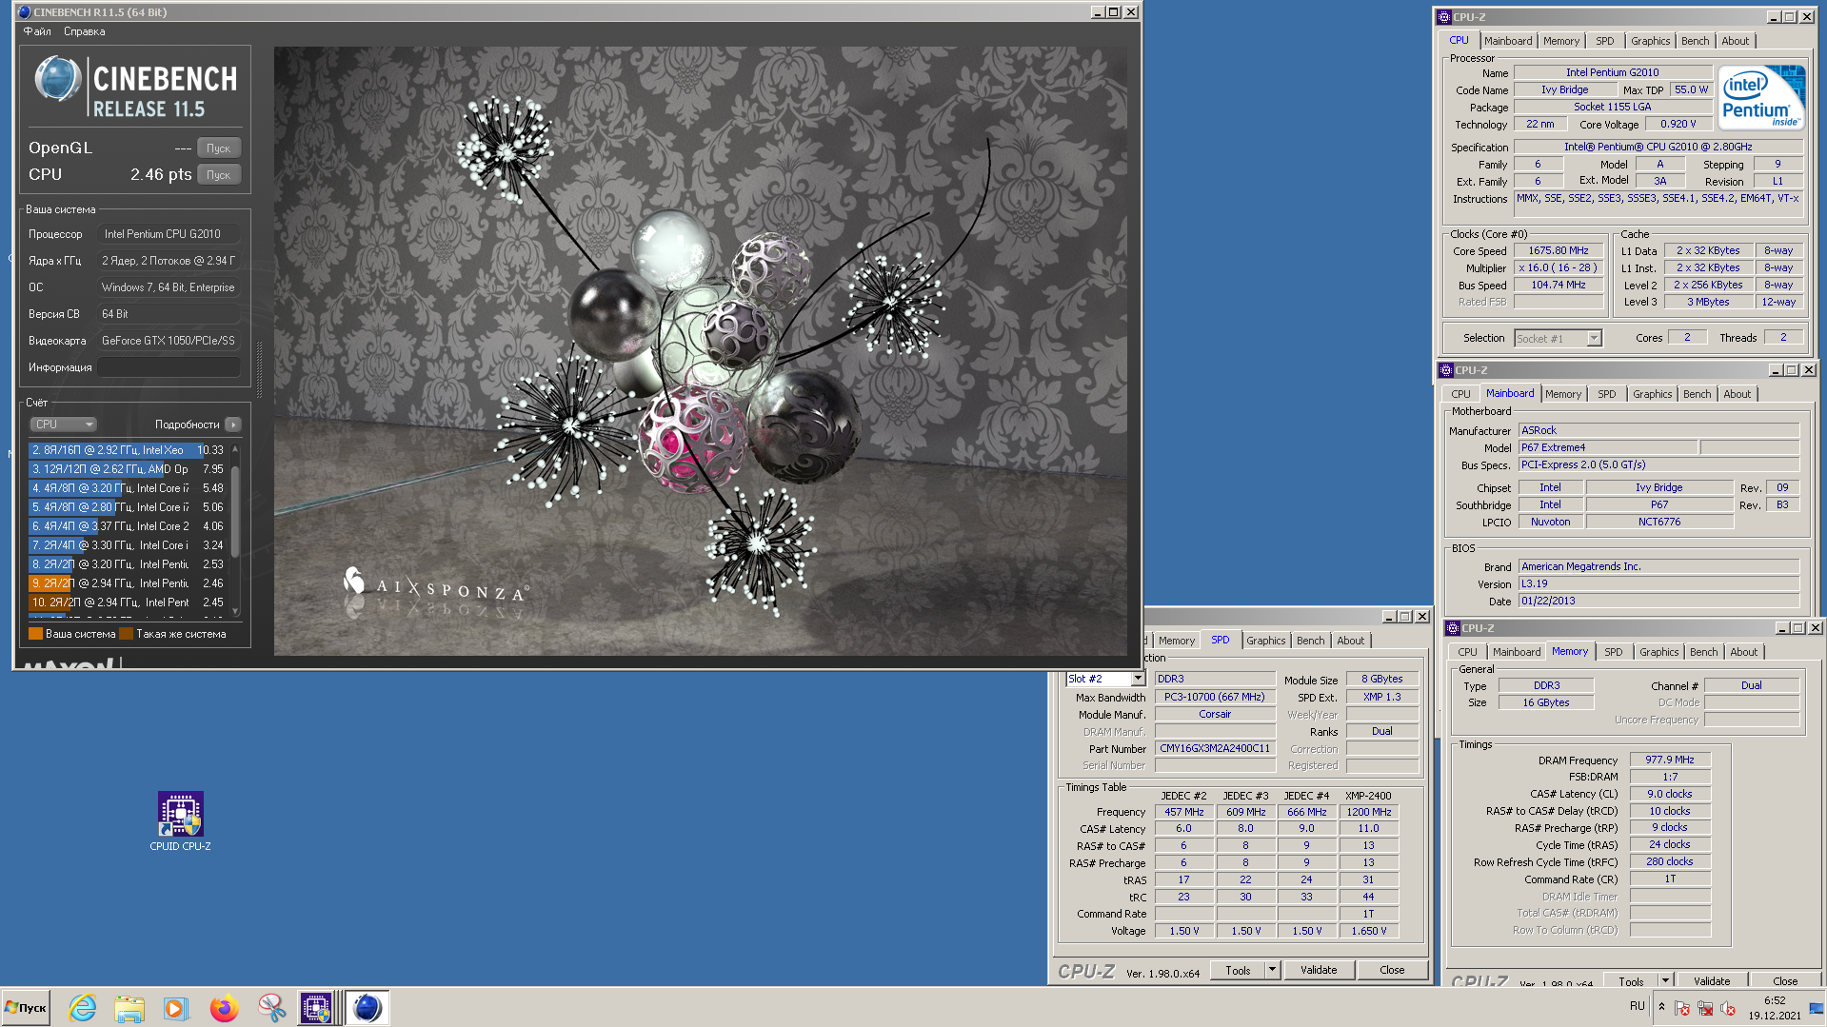
Task: Click Validate in the Memory CPU-Z window
Action: pos(1712,981)
